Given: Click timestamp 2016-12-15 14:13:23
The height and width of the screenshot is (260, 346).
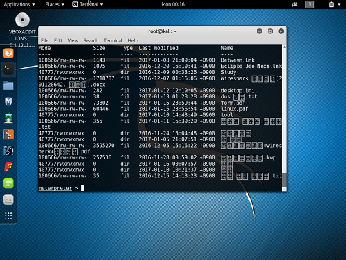Looking at the screenshot, I should tap(167, 176).
